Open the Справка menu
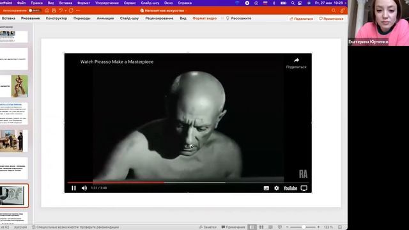The image size is (409, 230). 185,3
